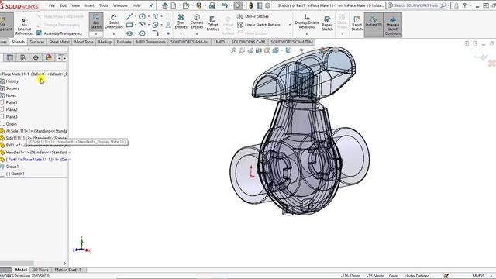Image resolution: width=496 pixels, height=279 pixels.
Task: Click Mirror Entities tool
Action: pos(253,16)
